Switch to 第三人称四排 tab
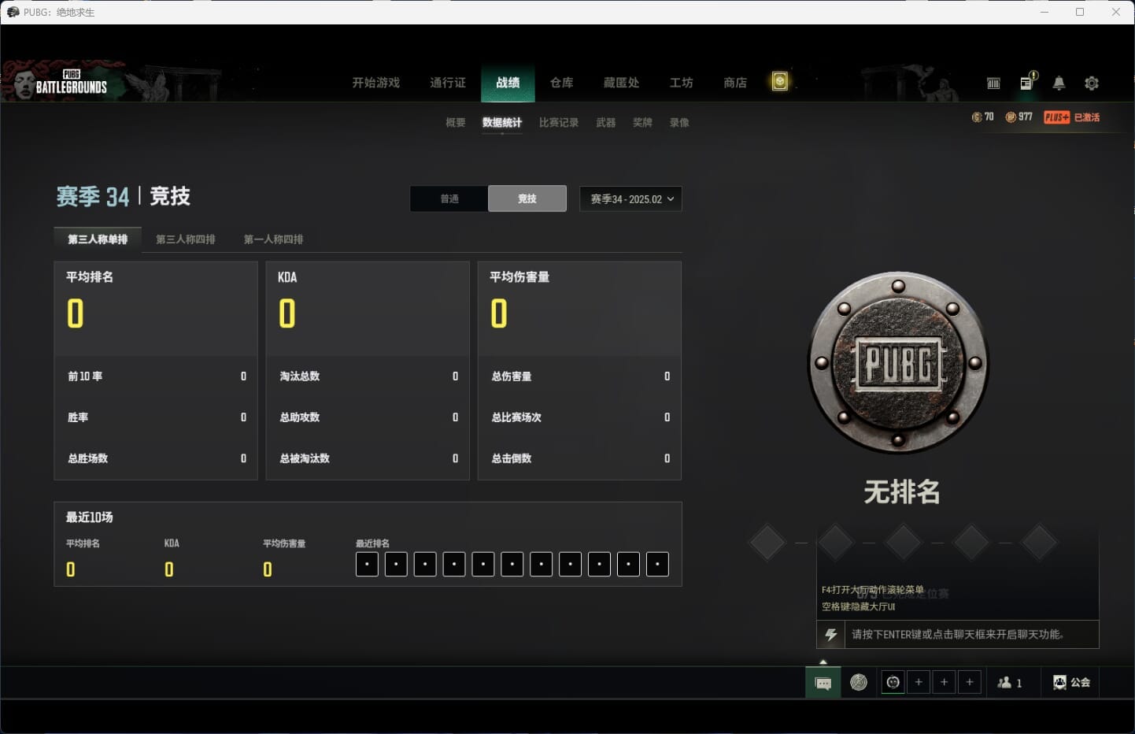The image size is (1135, 734). point(186,239)
